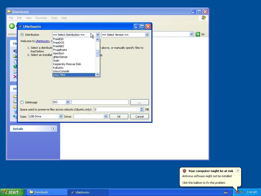
Task: Select Kaspersky Rescue Disk entry
Action: [74, 64]
